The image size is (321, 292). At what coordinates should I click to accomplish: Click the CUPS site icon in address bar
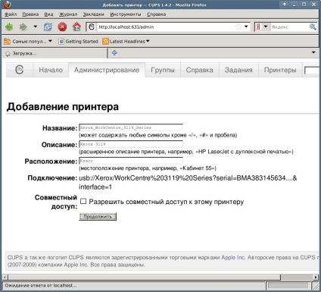pos(92,27)
